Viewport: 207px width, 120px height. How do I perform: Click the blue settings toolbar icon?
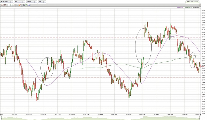click(29, 5)
